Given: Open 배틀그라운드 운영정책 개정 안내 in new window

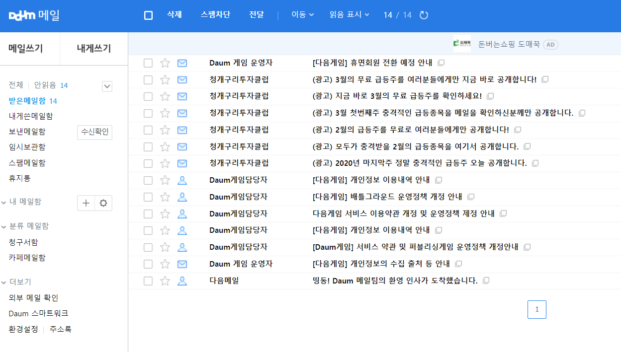Looking at the screenshot, I should click(x=470, y=197).
